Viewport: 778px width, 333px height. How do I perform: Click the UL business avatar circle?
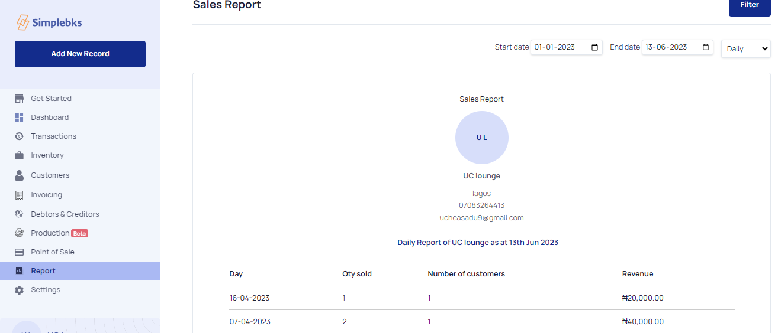point(481,138)
